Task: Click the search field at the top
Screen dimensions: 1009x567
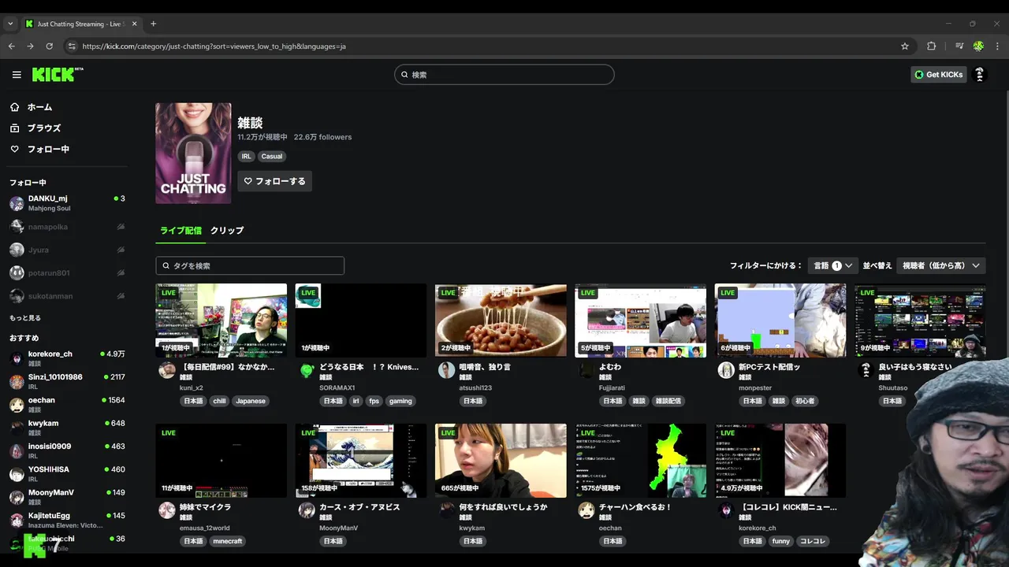Action: coord(504,75)
